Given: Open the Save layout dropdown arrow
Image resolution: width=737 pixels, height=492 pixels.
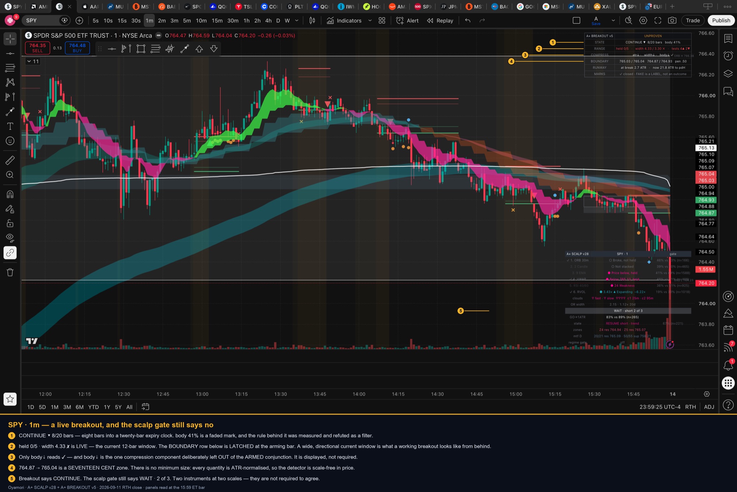Looking at the screenshot, I should tap(613, 21).
